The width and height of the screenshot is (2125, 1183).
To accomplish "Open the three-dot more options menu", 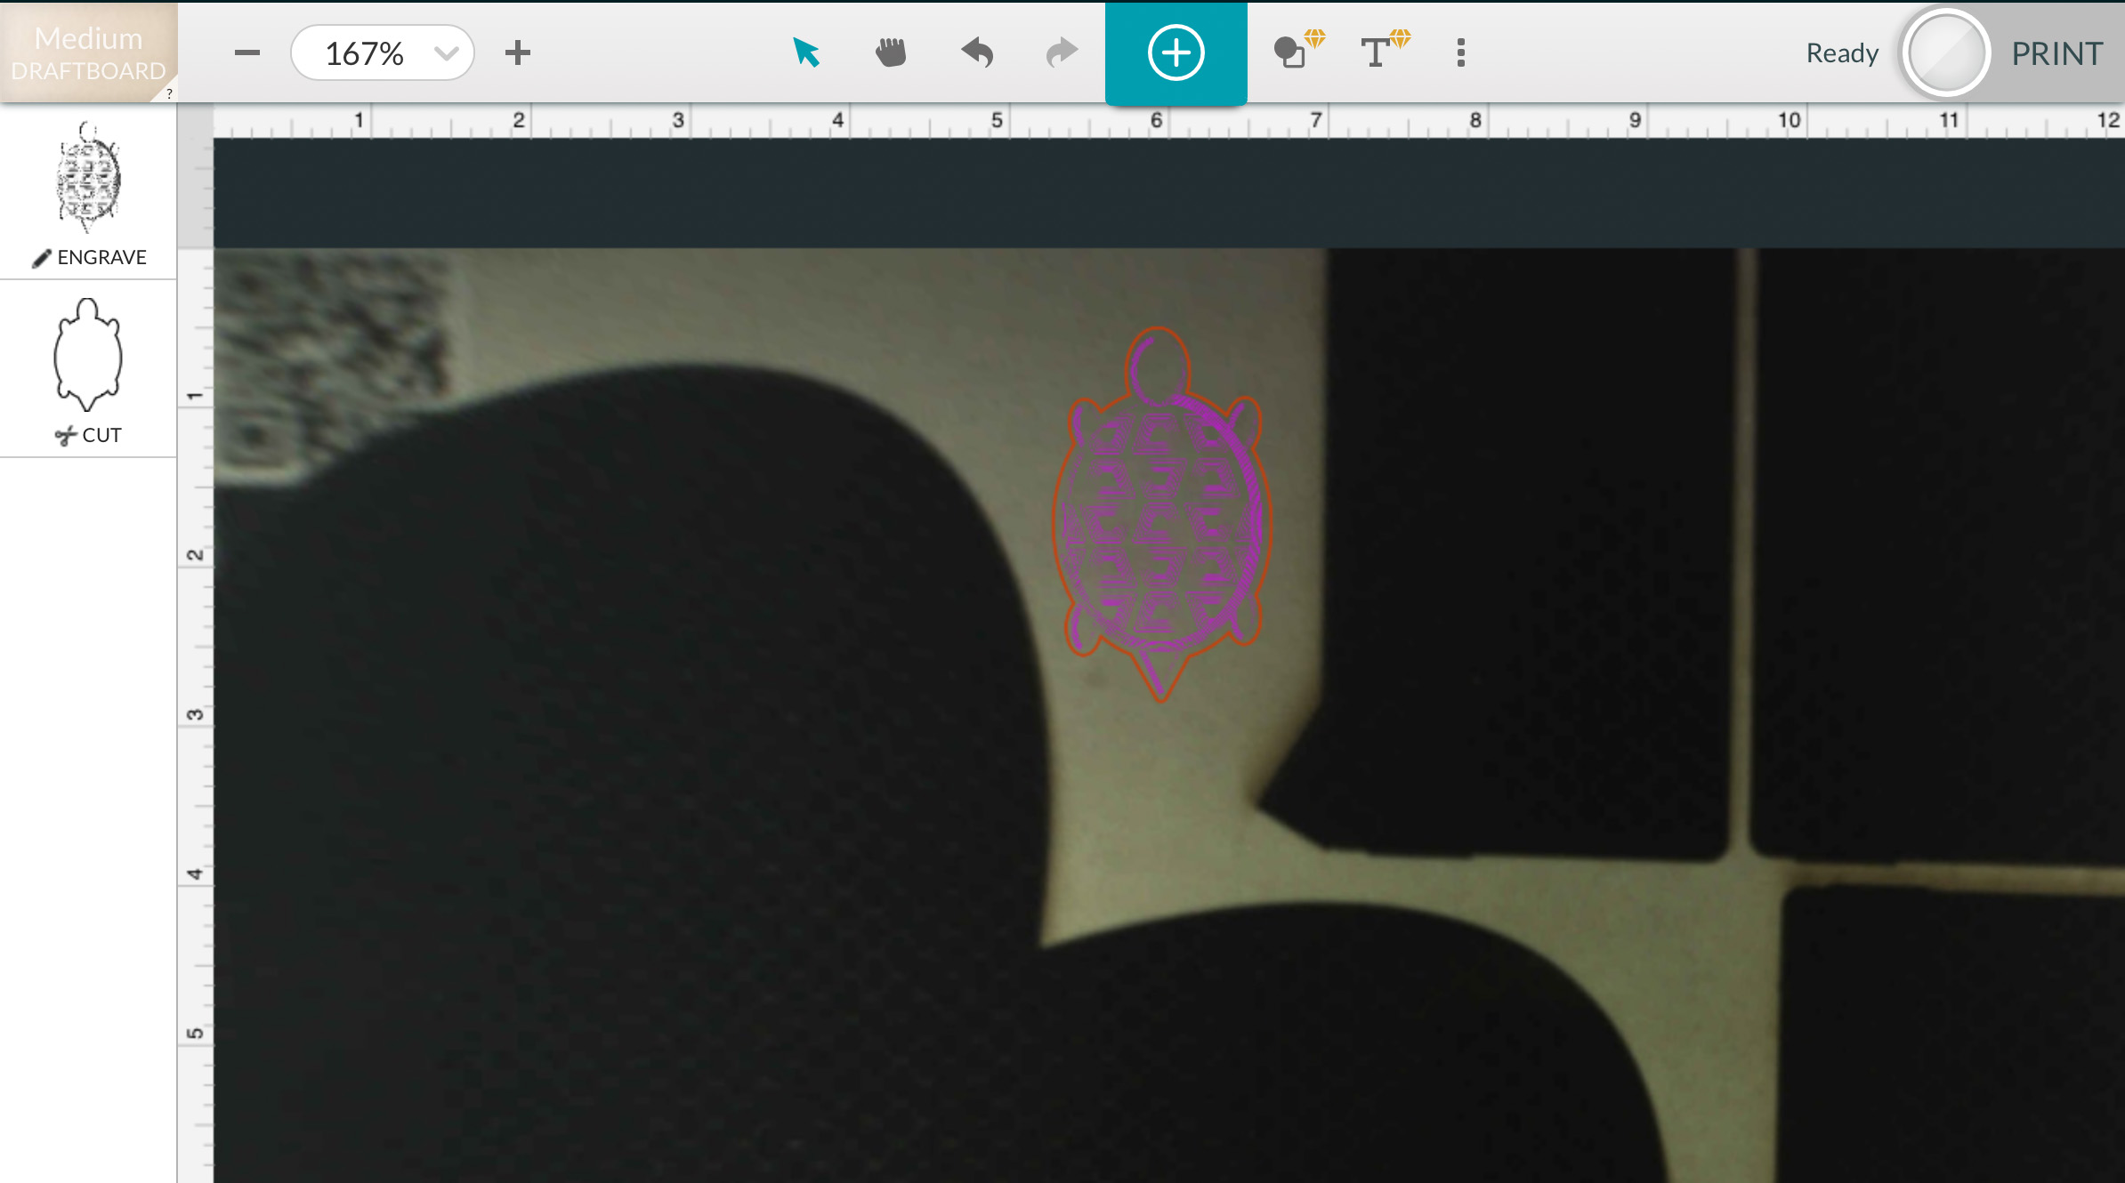I will (x=1461, y=52).
